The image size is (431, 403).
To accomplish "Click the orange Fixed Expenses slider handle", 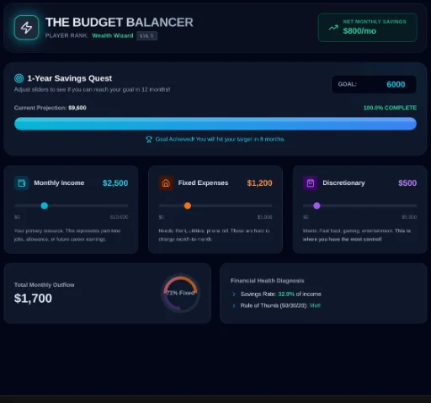I will [188, 206].
